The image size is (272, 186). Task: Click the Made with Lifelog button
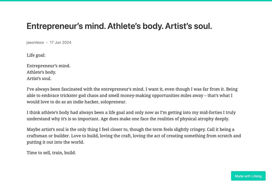coord(248,176)
